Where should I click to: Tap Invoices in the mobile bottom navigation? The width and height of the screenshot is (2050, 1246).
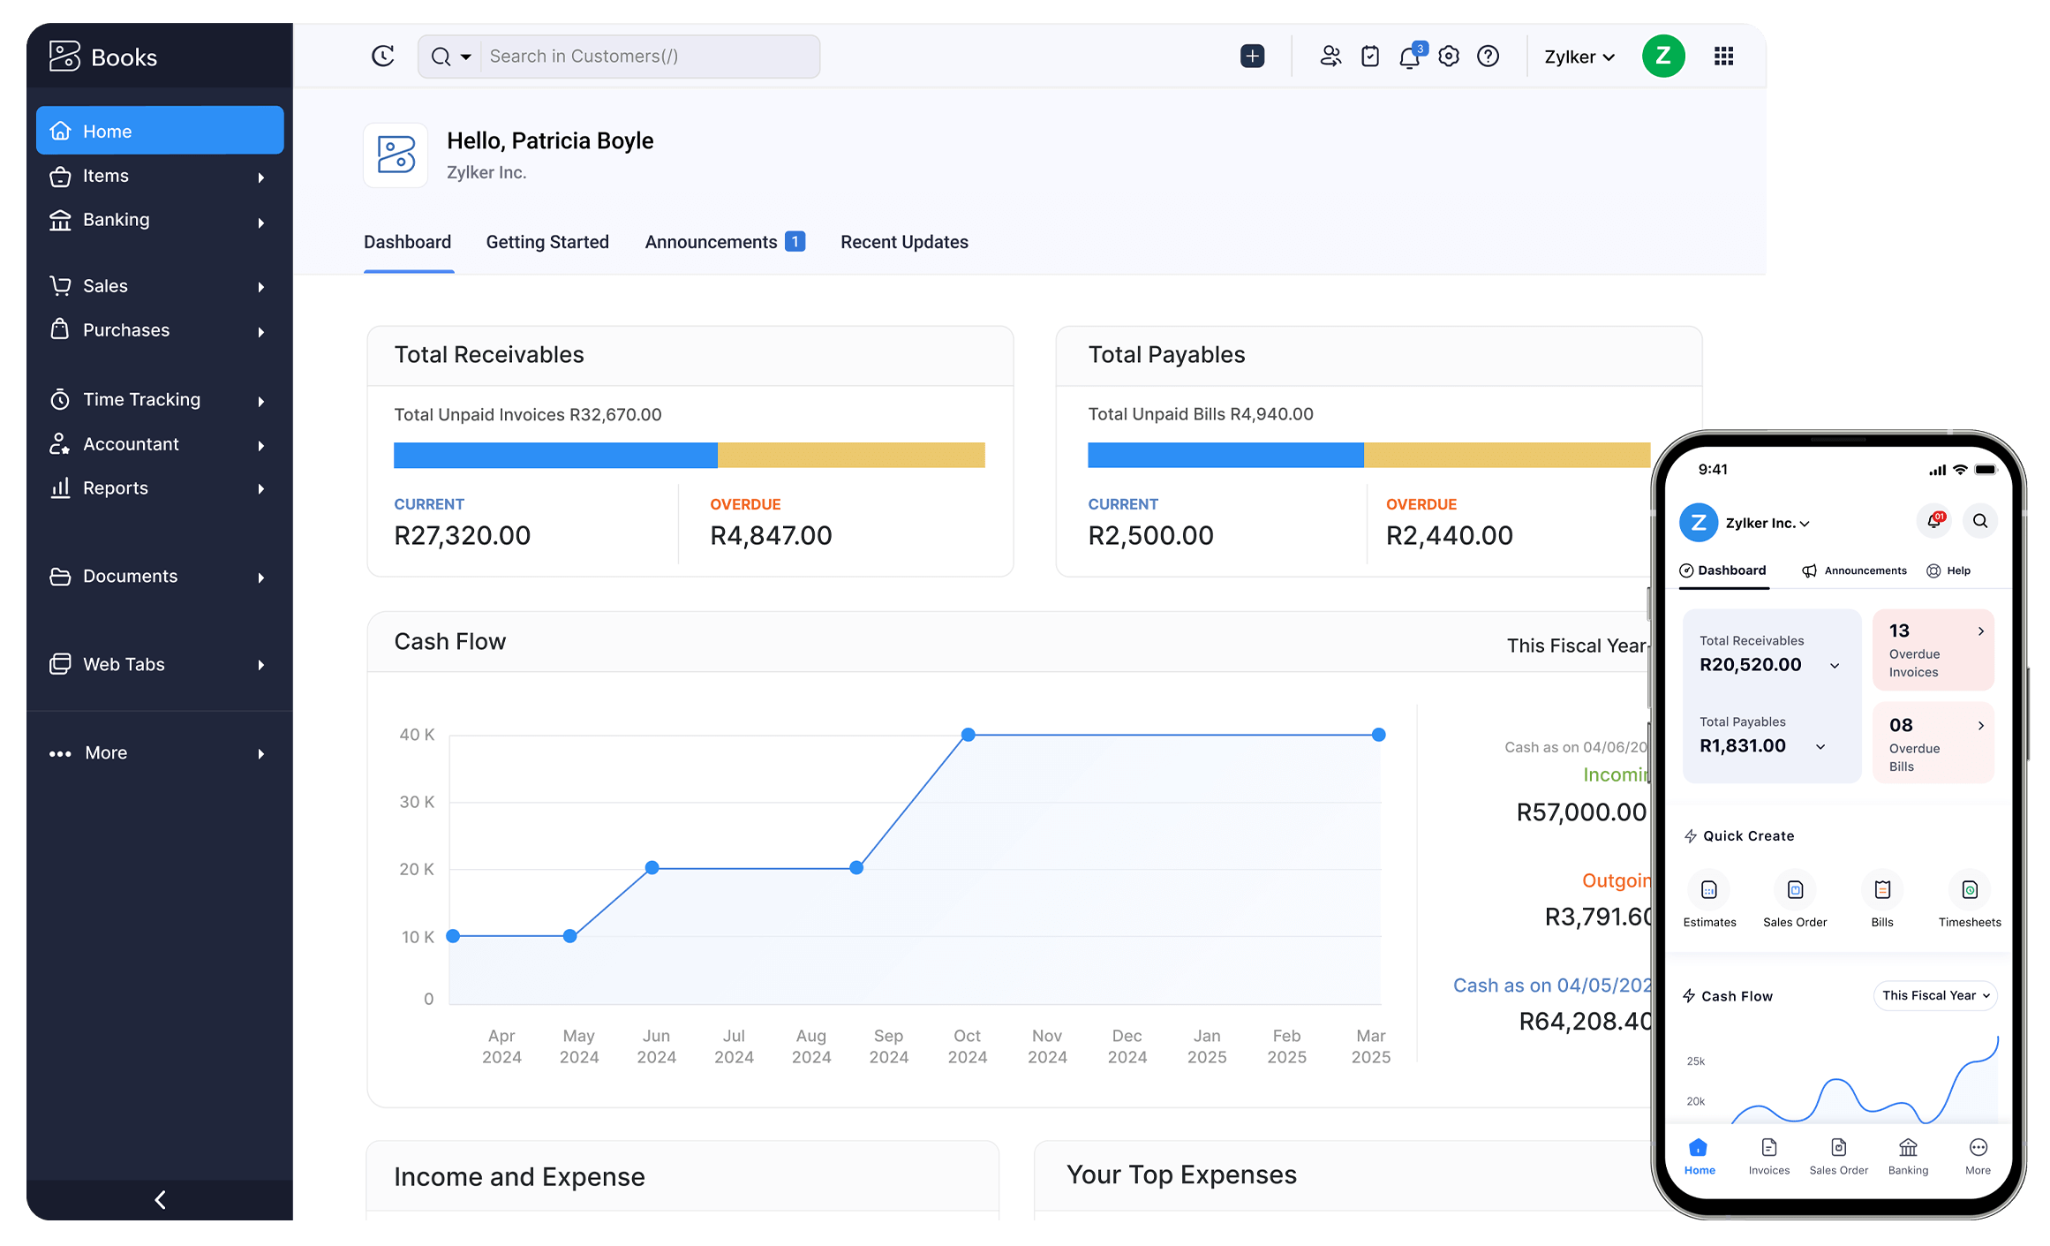pos(1768,1155)
